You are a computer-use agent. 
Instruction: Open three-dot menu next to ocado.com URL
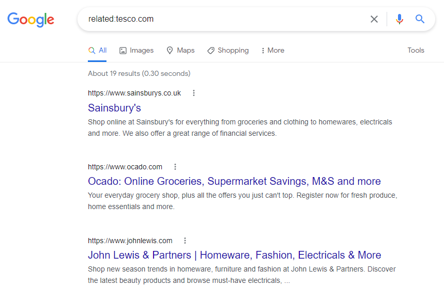point(175,167)
